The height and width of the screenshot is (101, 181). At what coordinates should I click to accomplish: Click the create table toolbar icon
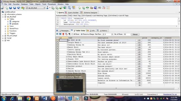pos(69,8)
